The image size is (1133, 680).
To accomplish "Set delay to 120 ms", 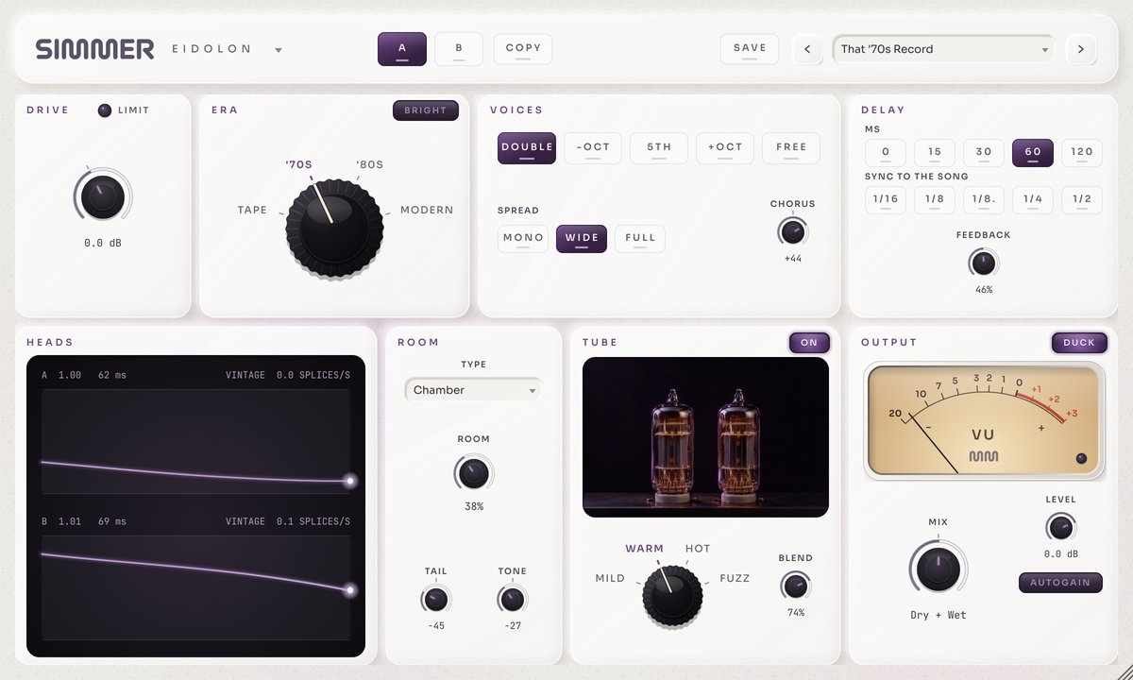I will pos(1082,153).
